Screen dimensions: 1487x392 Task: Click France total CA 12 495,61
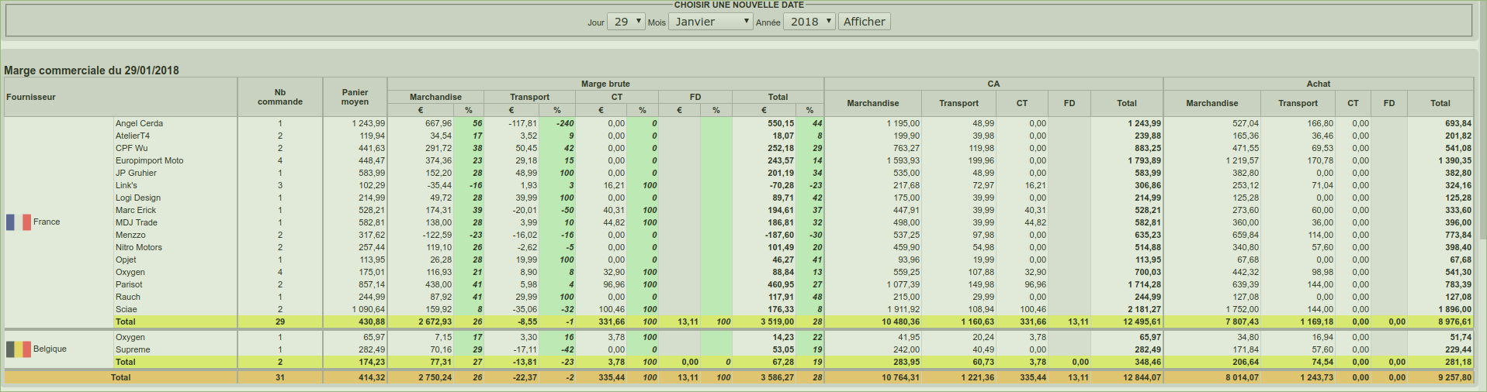[1142, 322]
